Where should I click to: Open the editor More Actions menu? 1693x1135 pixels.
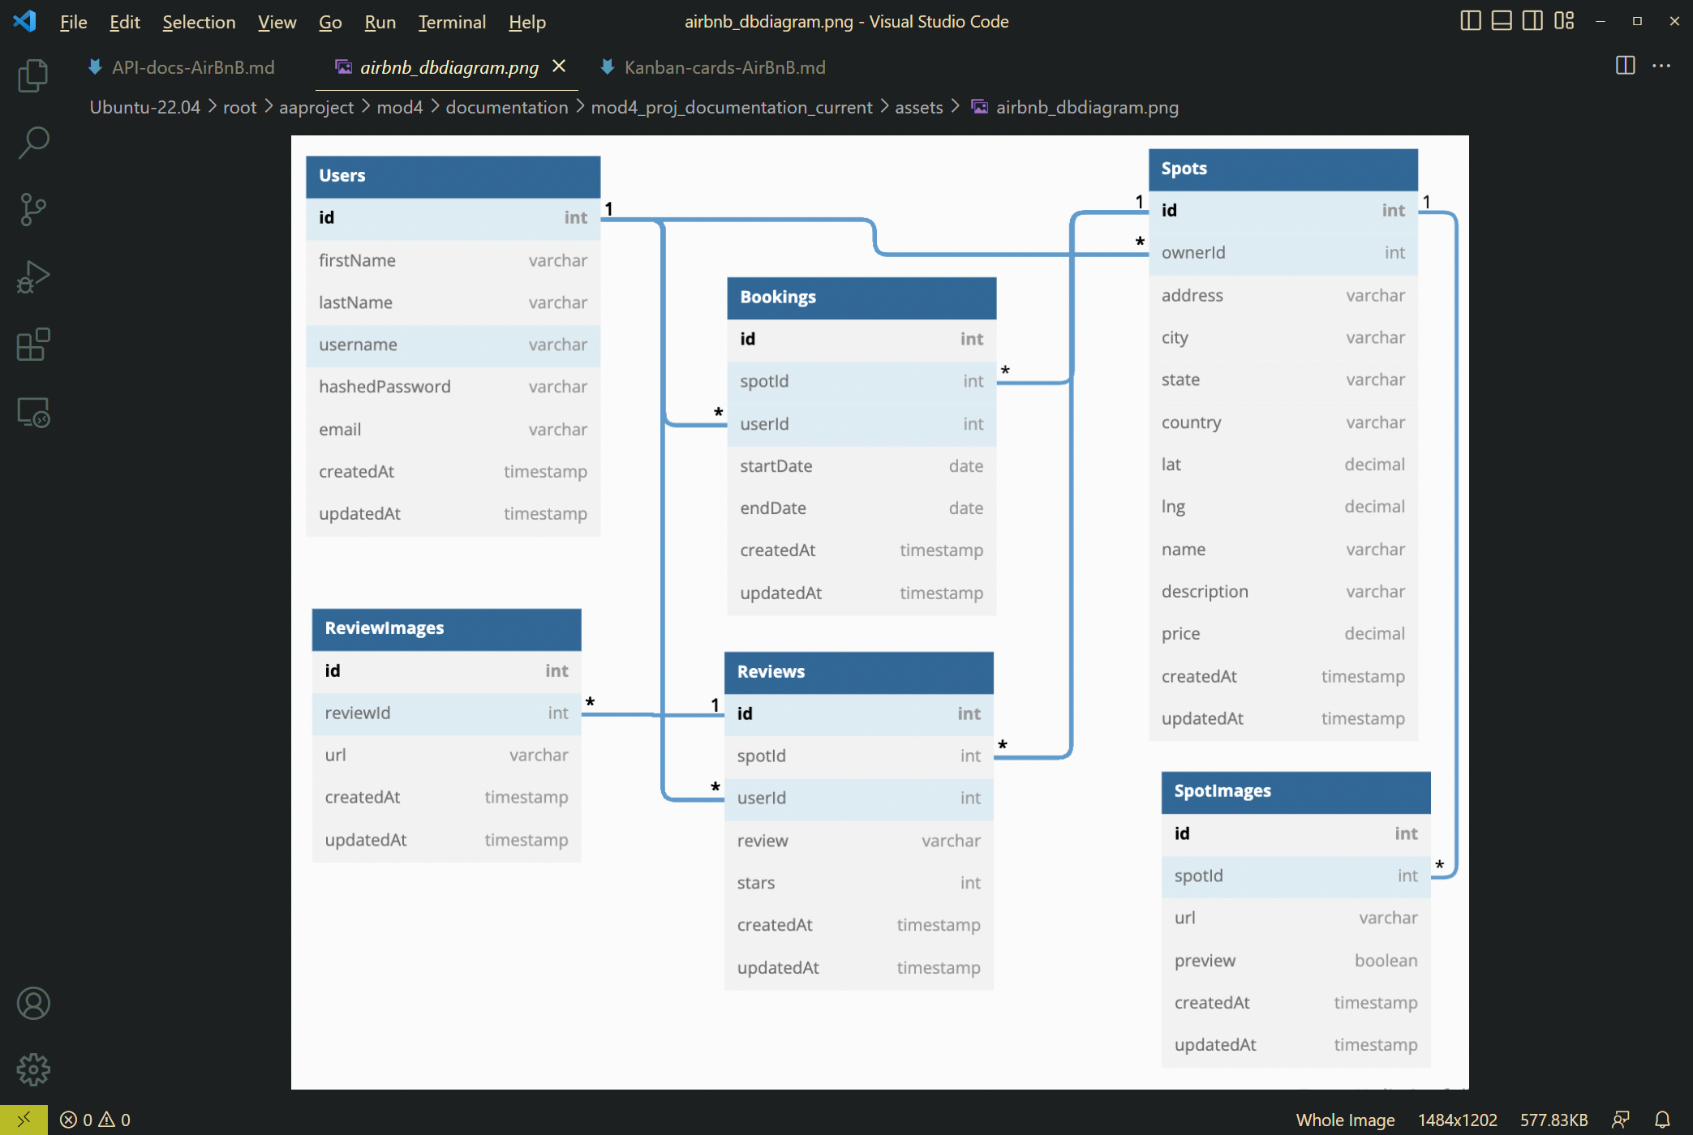pos(1661,66)
